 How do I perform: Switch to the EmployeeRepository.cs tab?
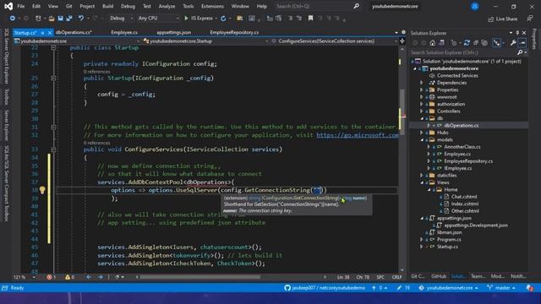pos(234,32)
